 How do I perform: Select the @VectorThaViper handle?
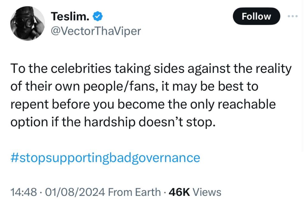(95, 31)
